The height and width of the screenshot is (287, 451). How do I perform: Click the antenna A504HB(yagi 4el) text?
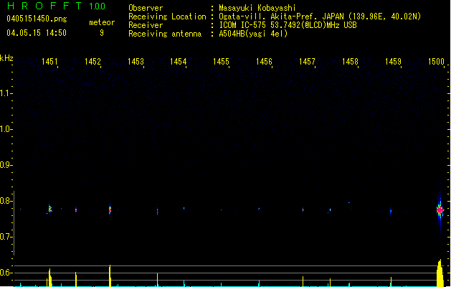pos(253,34)
